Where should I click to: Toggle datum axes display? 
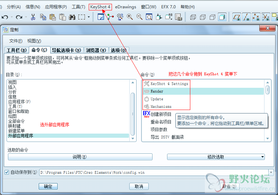246,17
